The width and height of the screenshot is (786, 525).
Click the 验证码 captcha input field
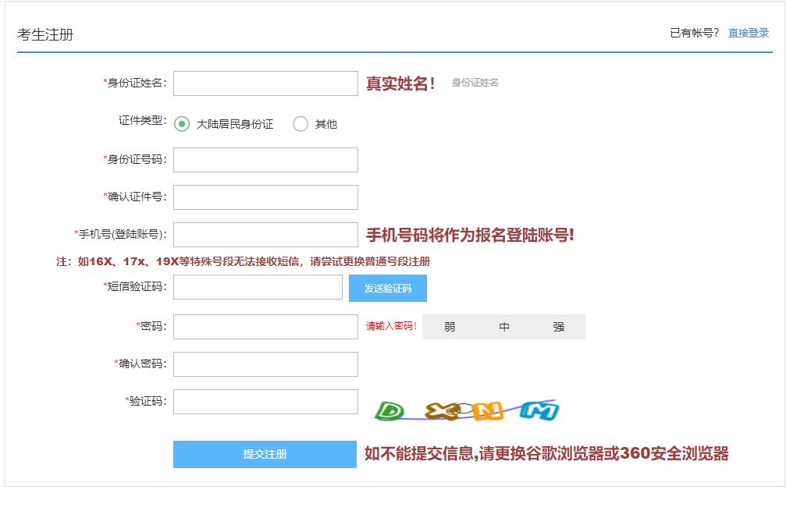pos(265,401)
